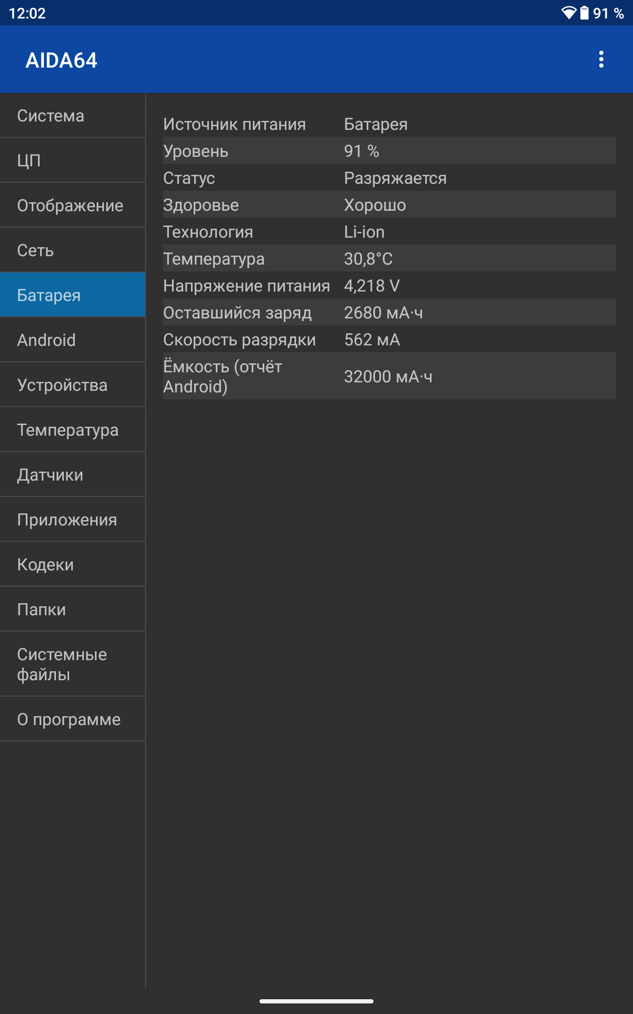Select the Уровень 91 % row
Image resolution: width=633 pixels, height=1014 pixels.
[389, 151]
